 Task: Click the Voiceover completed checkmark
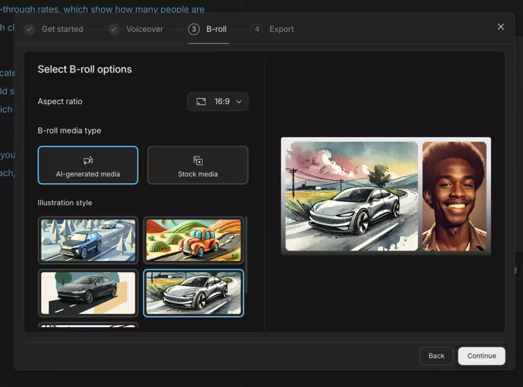(x=113, y=28)
